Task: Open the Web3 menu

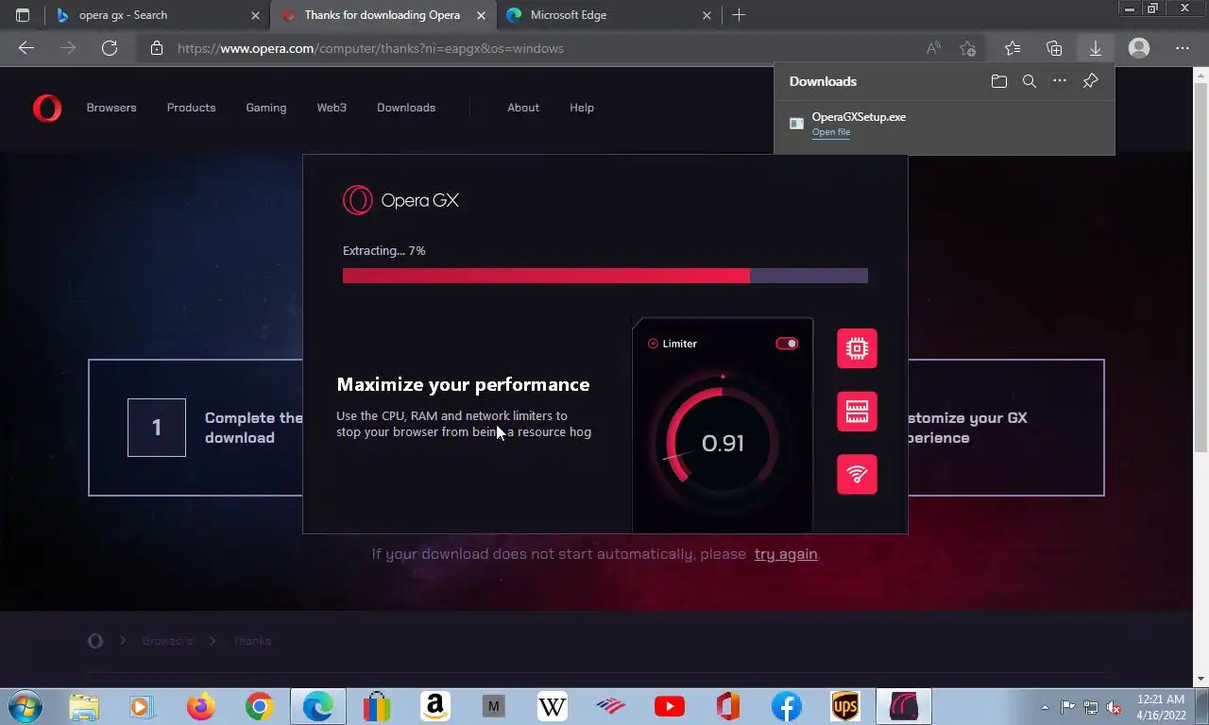Action: pyautogui.click(x=332, y=108)
